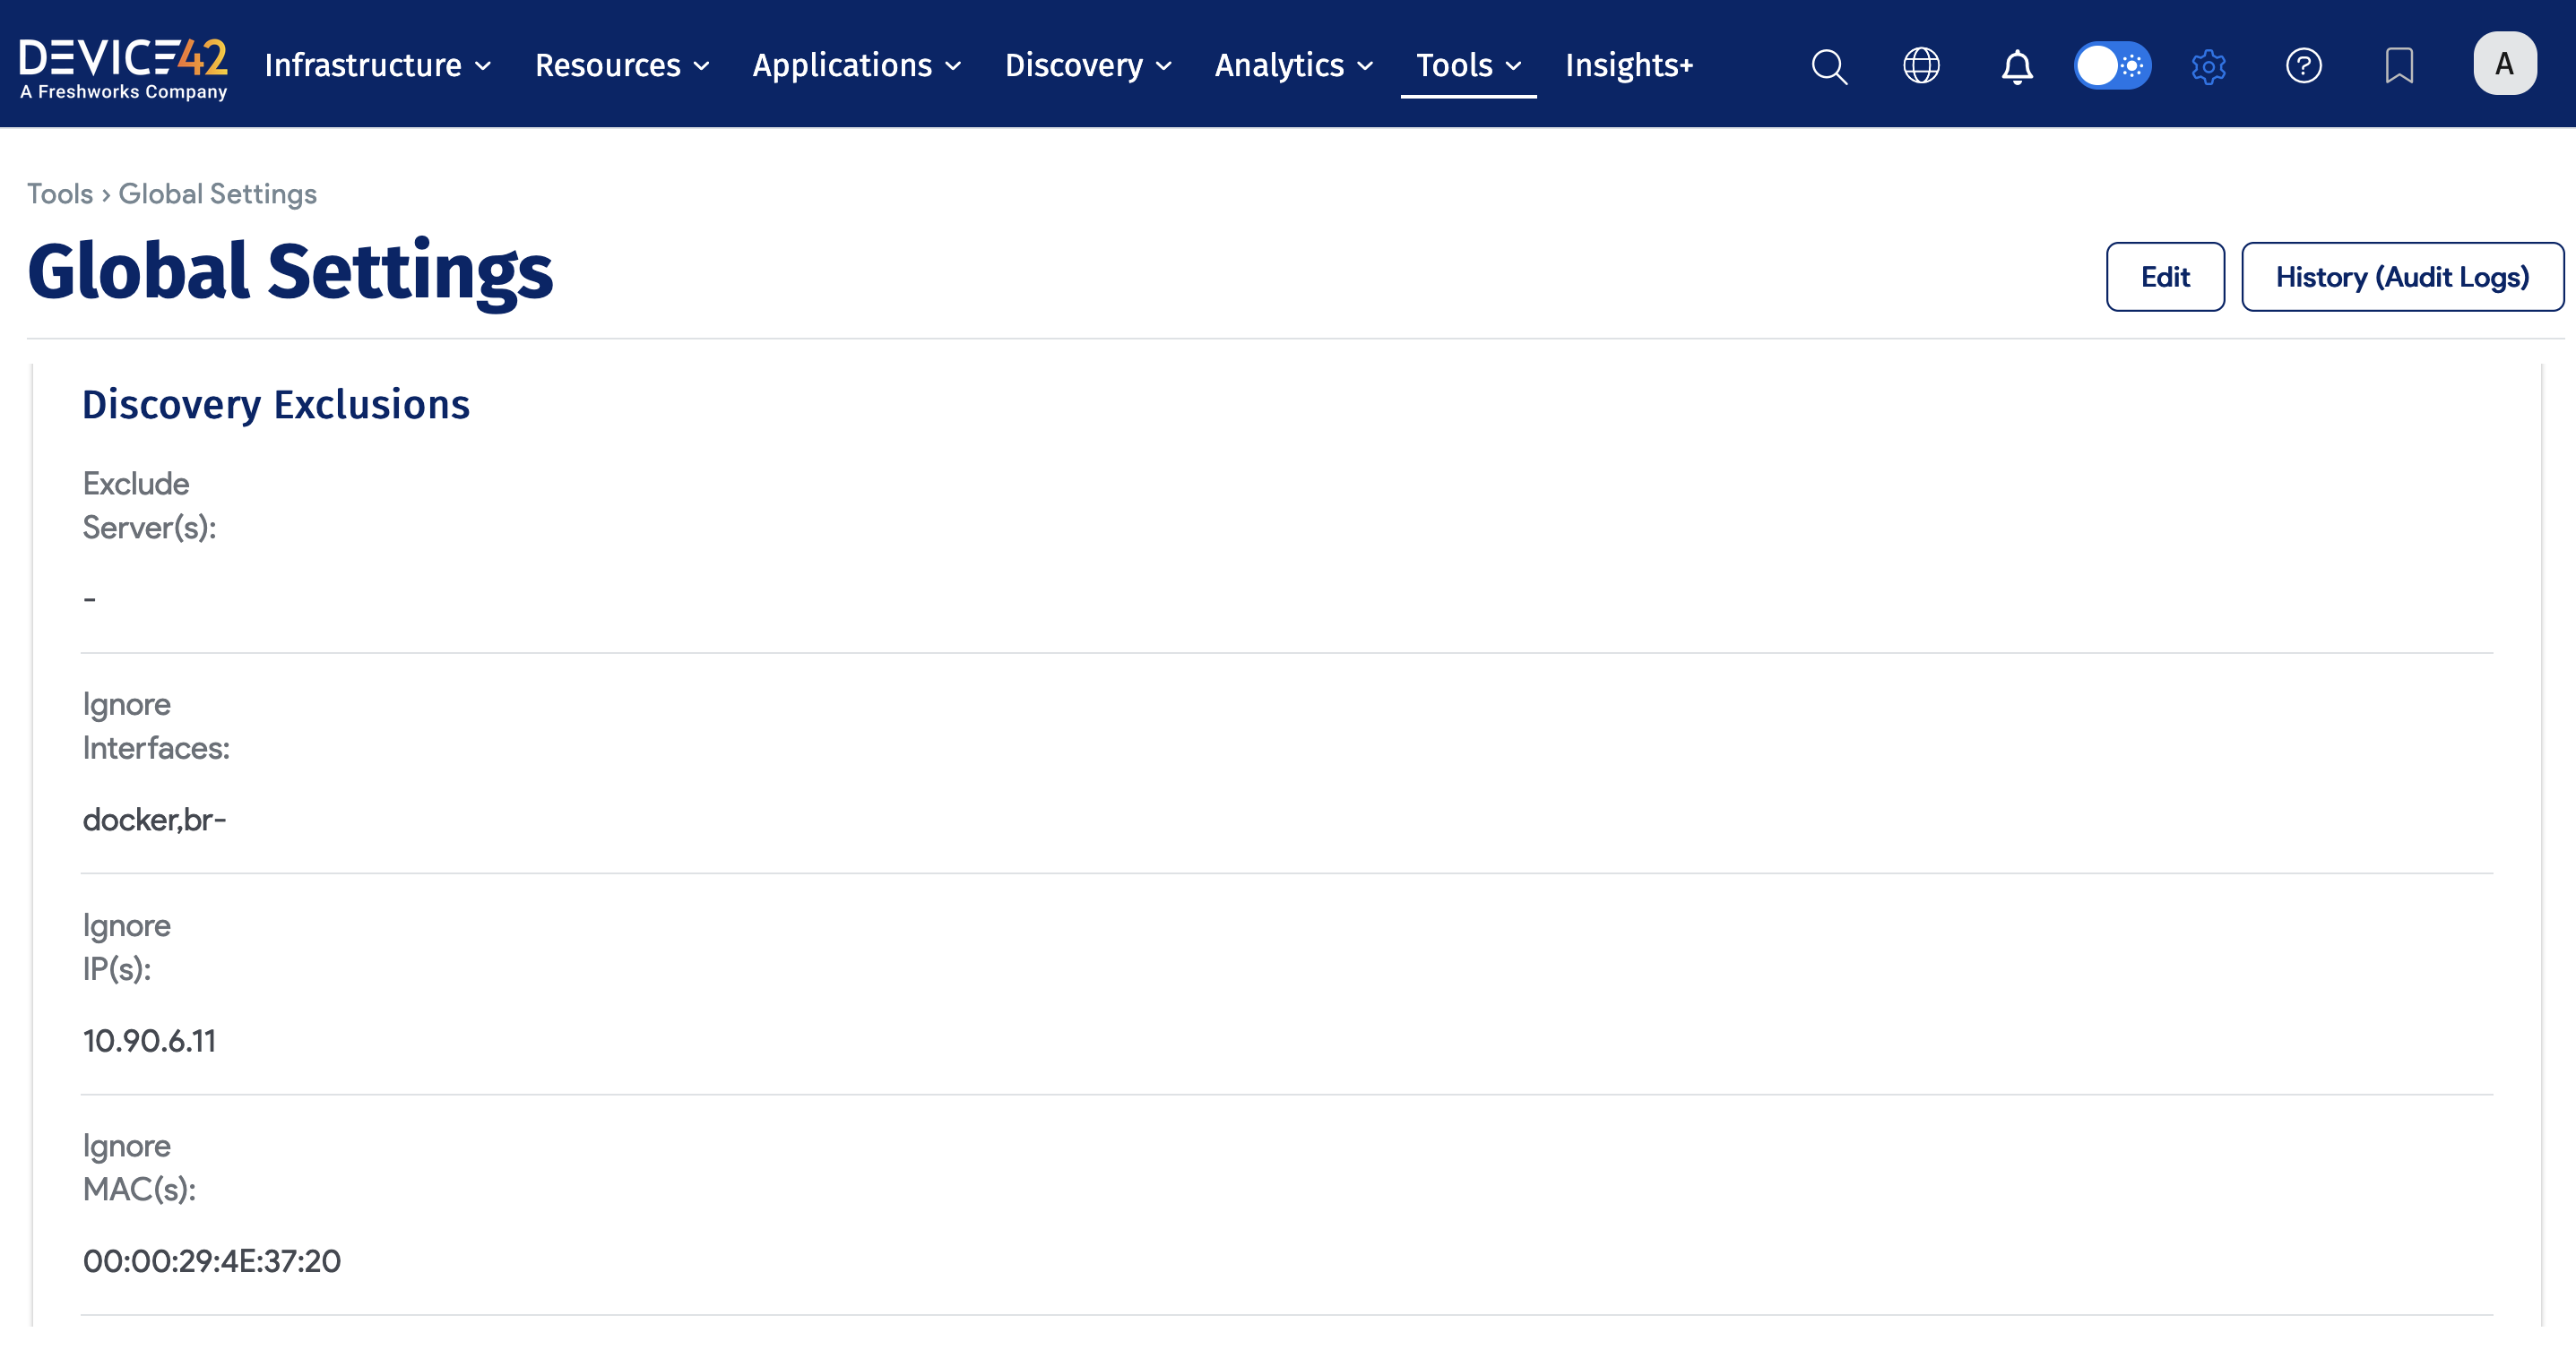Click the search magnifier icon
This screenshot has width=2576, height=1358.
click(x=1829, y=66)
